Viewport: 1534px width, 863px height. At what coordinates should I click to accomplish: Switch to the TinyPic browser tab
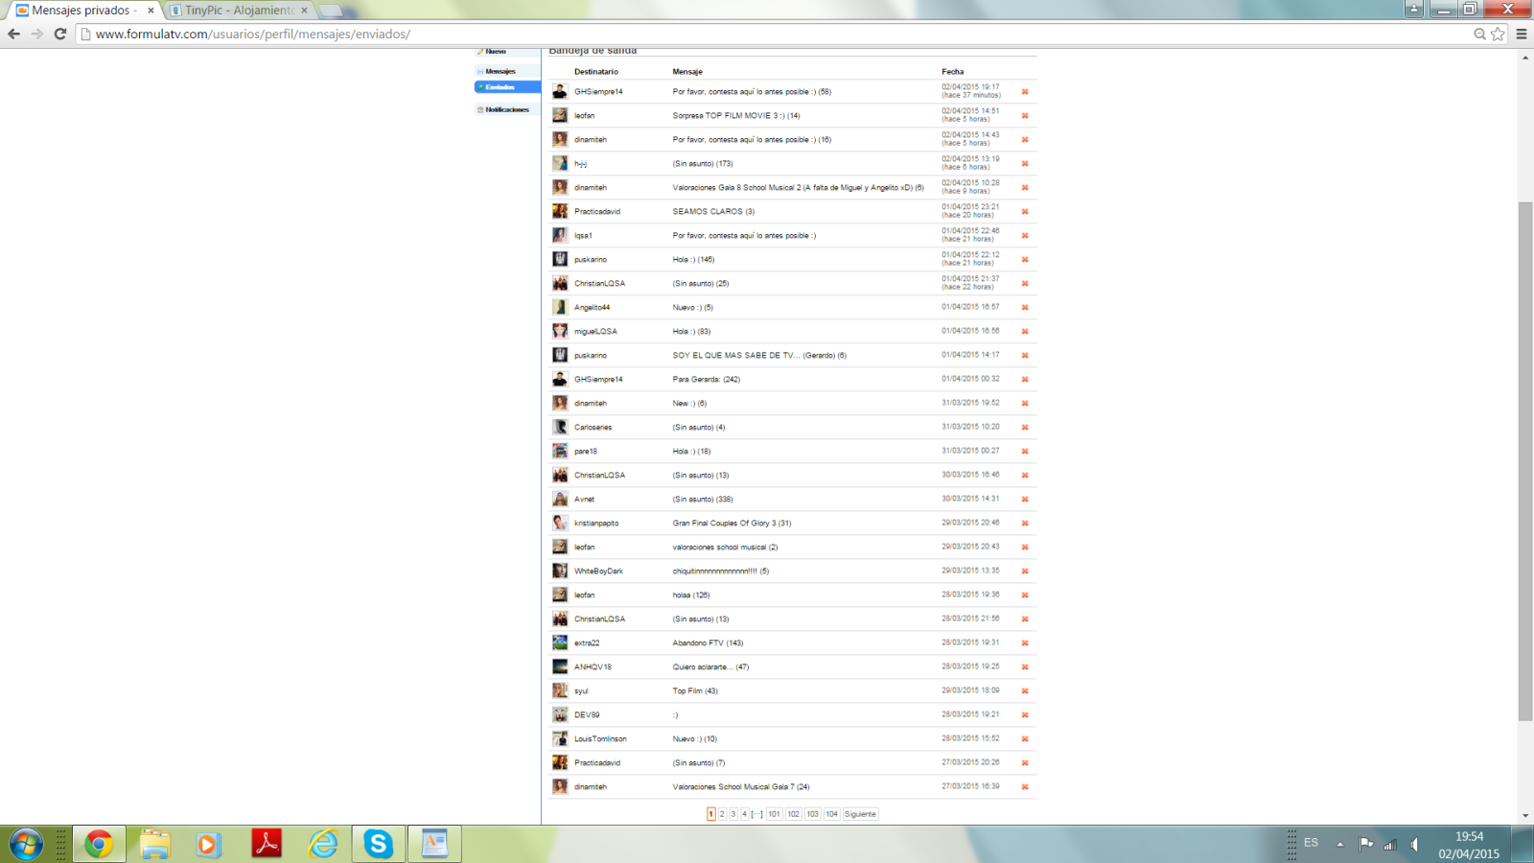[x=240, y=11]
